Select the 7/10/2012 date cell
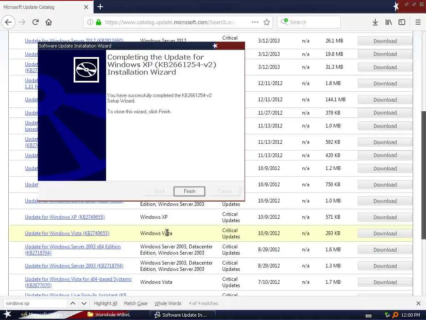The width and height of the screenshot is (426, 320). point(269,282)
